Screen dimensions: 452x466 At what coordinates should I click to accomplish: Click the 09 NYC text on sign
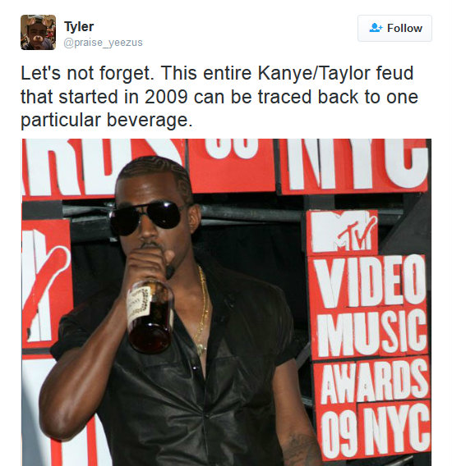point(376,429)
